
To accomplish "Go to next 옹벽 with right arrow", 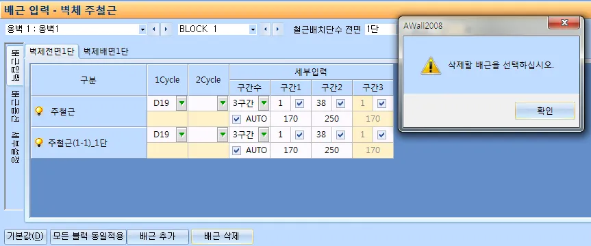I will pos(166,29).
